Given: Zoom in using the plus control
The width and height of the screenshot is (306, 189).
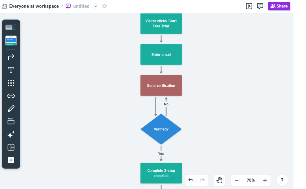Looking at the screenshot, I should click(x=265, y=180).
